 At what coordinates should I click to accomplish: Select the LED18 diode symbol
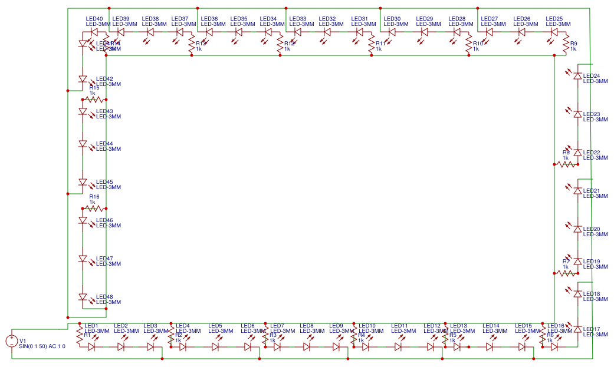click(x=577, y=293)
